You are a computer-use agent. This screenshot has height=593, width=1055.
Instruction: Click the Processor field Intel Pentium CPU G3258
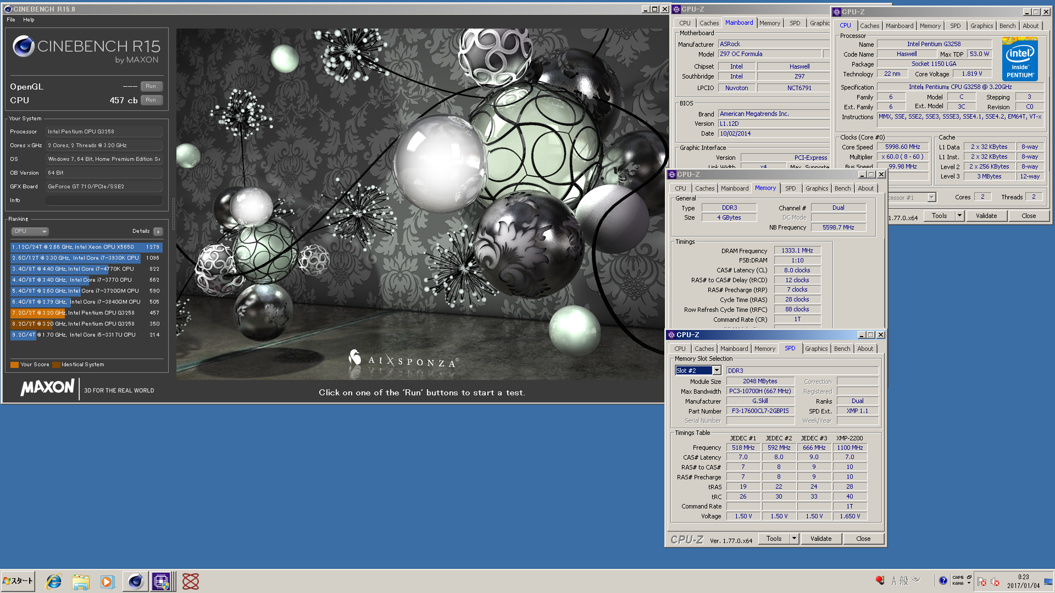tap(104, 132)
